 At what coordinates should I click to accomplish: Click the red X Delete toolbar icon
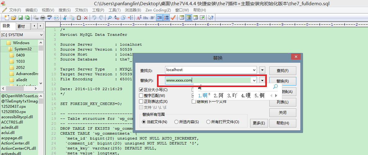[86, 18]
